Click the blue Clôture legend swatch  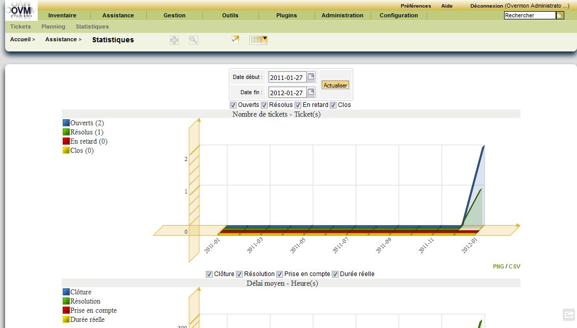pos(66,292)
